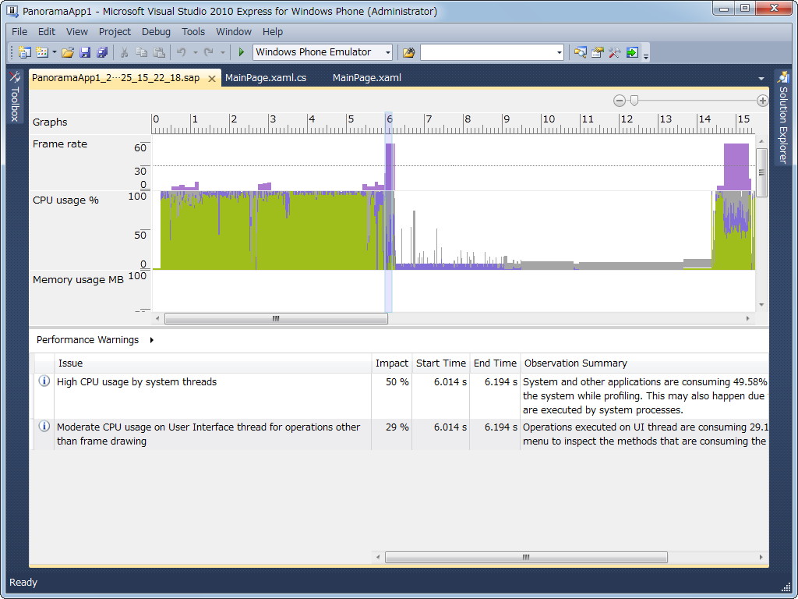Click the Cut scissors icon
798x599 pixels.
tap(124, 52)
